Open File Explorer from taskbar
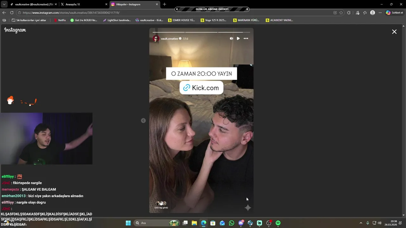 pos(194,223)
